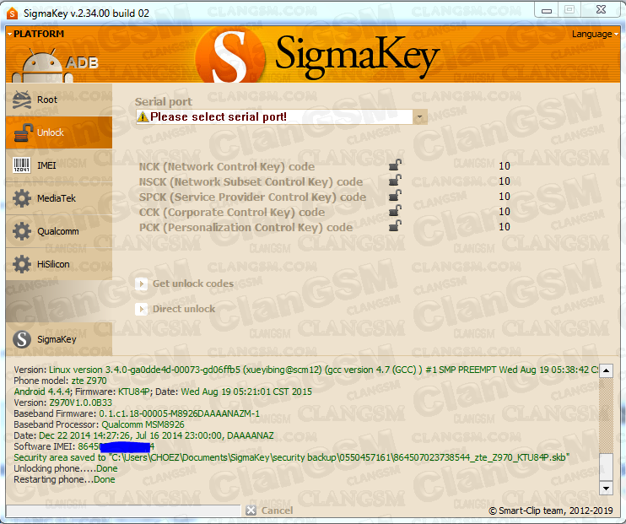Click the SigmaKey S logo icon in sidebar
The height and width of the screenshot is (524, 626).
[x=22, y=339]
